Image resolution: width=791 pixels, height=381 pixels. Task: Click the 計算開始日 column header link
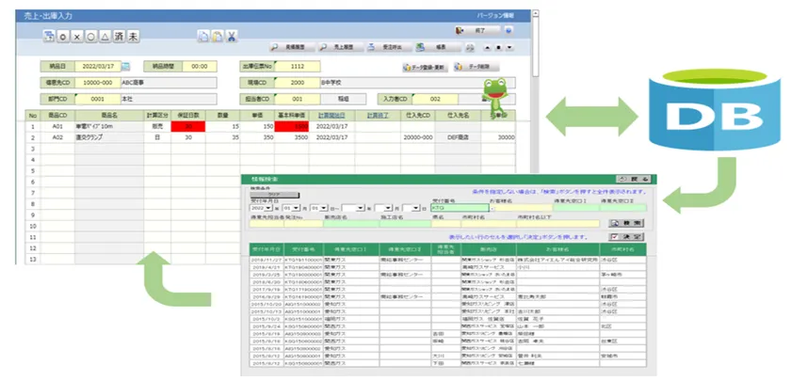coord(332,115)
